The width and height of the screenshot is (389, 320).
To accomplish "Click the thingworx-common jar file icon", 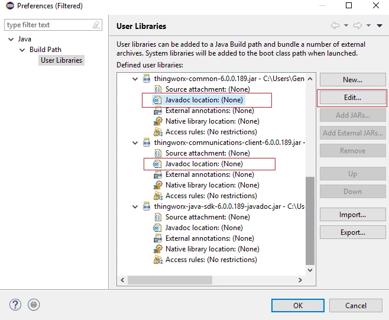I will [x=147, y=79].
